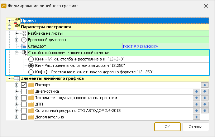Move Технико-эксплуатационные характеристики up

coord(196,98)
